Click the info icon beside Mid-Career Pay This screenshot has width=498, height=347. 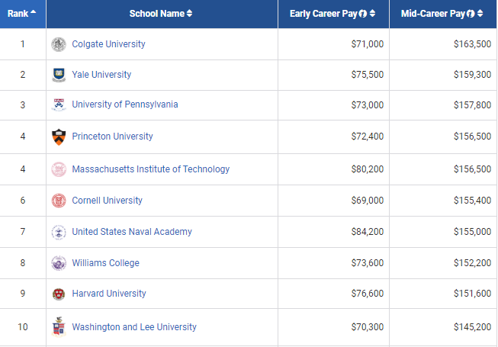[x=471, y=14]
